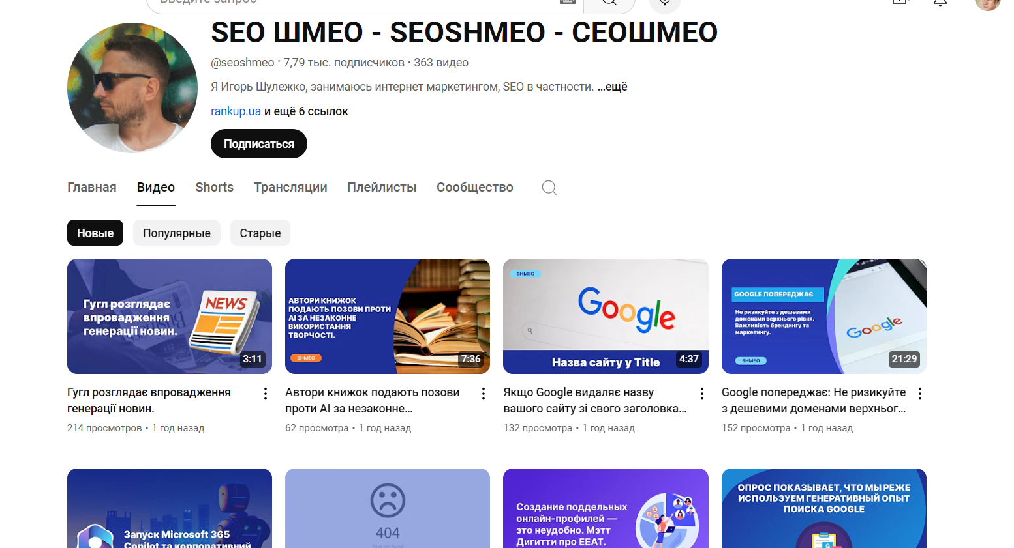Click the voice search microphone icon
The height and width of the screenshot is (548, 1014).
[x=665, y=3]
